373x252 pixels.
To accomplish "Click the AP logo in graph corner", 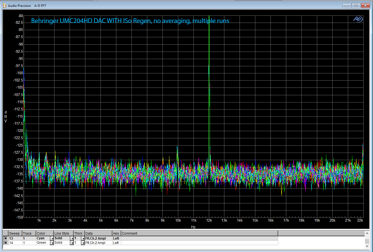I will [x=358, y=19].
